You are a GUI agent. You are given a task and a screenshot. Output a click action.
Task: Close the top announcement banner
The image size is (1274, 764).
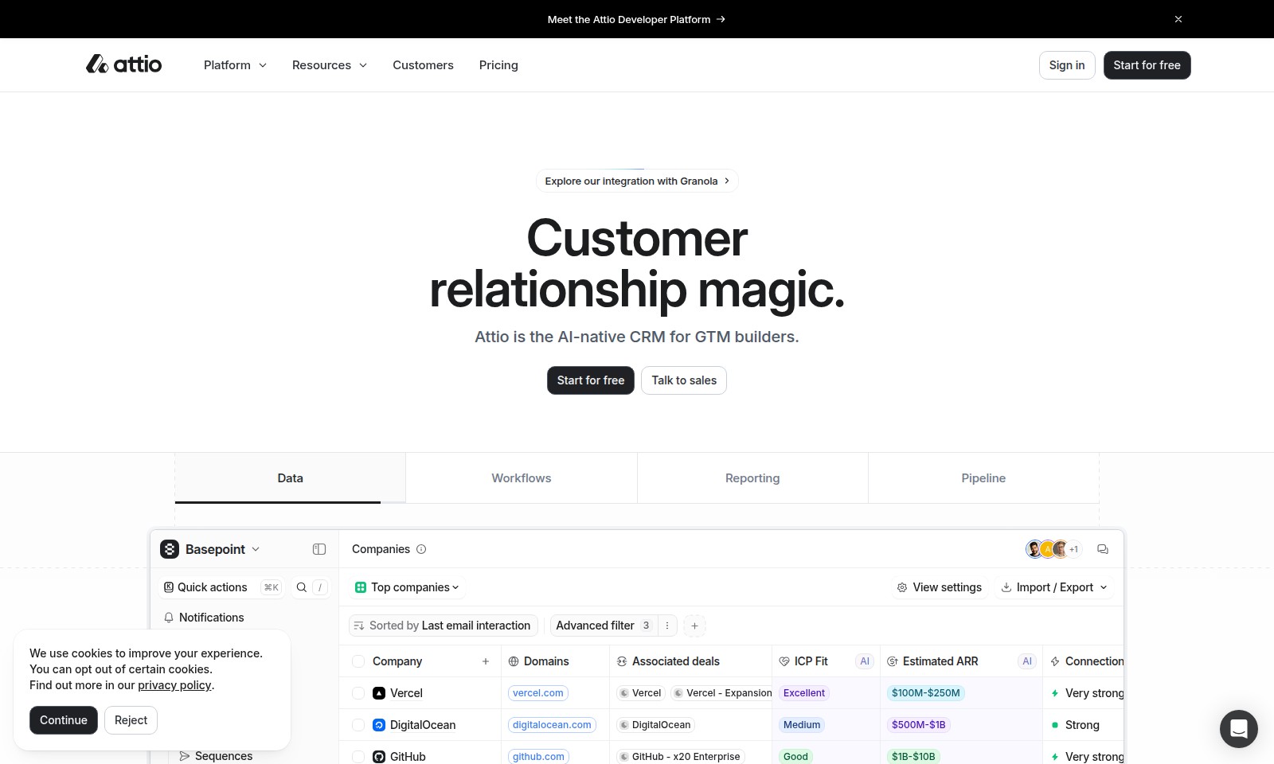point(1178,19)
